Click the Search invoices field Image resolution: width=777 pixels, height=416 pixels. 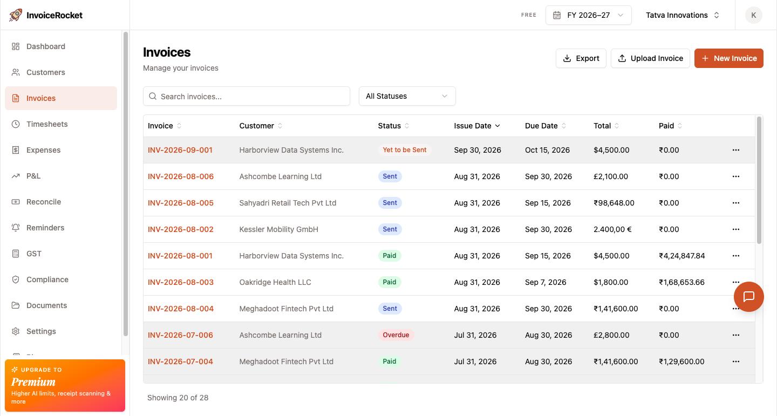[x=247, y=96]
